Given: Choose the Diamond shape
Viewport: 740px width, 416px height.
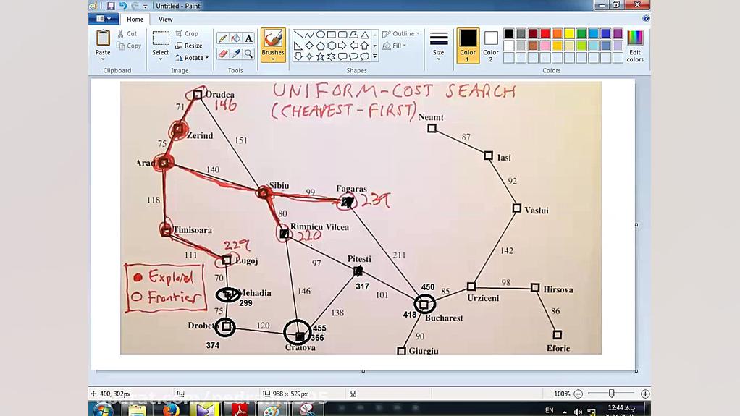Looking at the screenshot, I should click(x=309, y=46).
